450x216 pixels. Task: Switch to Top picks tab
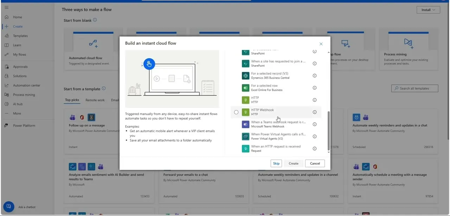pos(72,100)
